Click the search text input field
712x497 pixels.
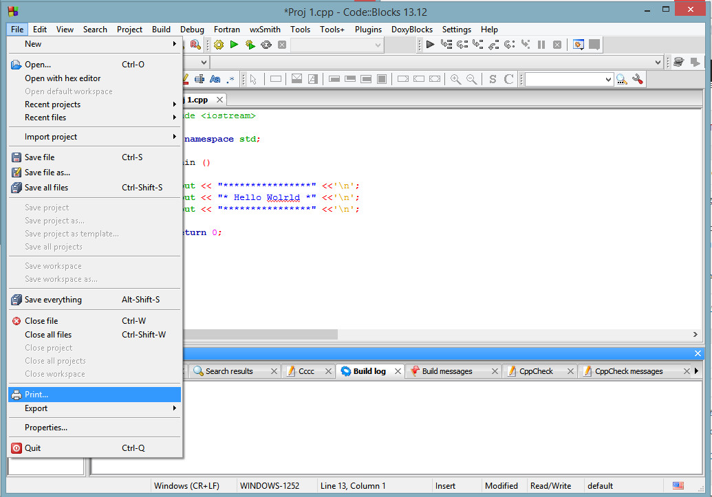click(564, 80)
